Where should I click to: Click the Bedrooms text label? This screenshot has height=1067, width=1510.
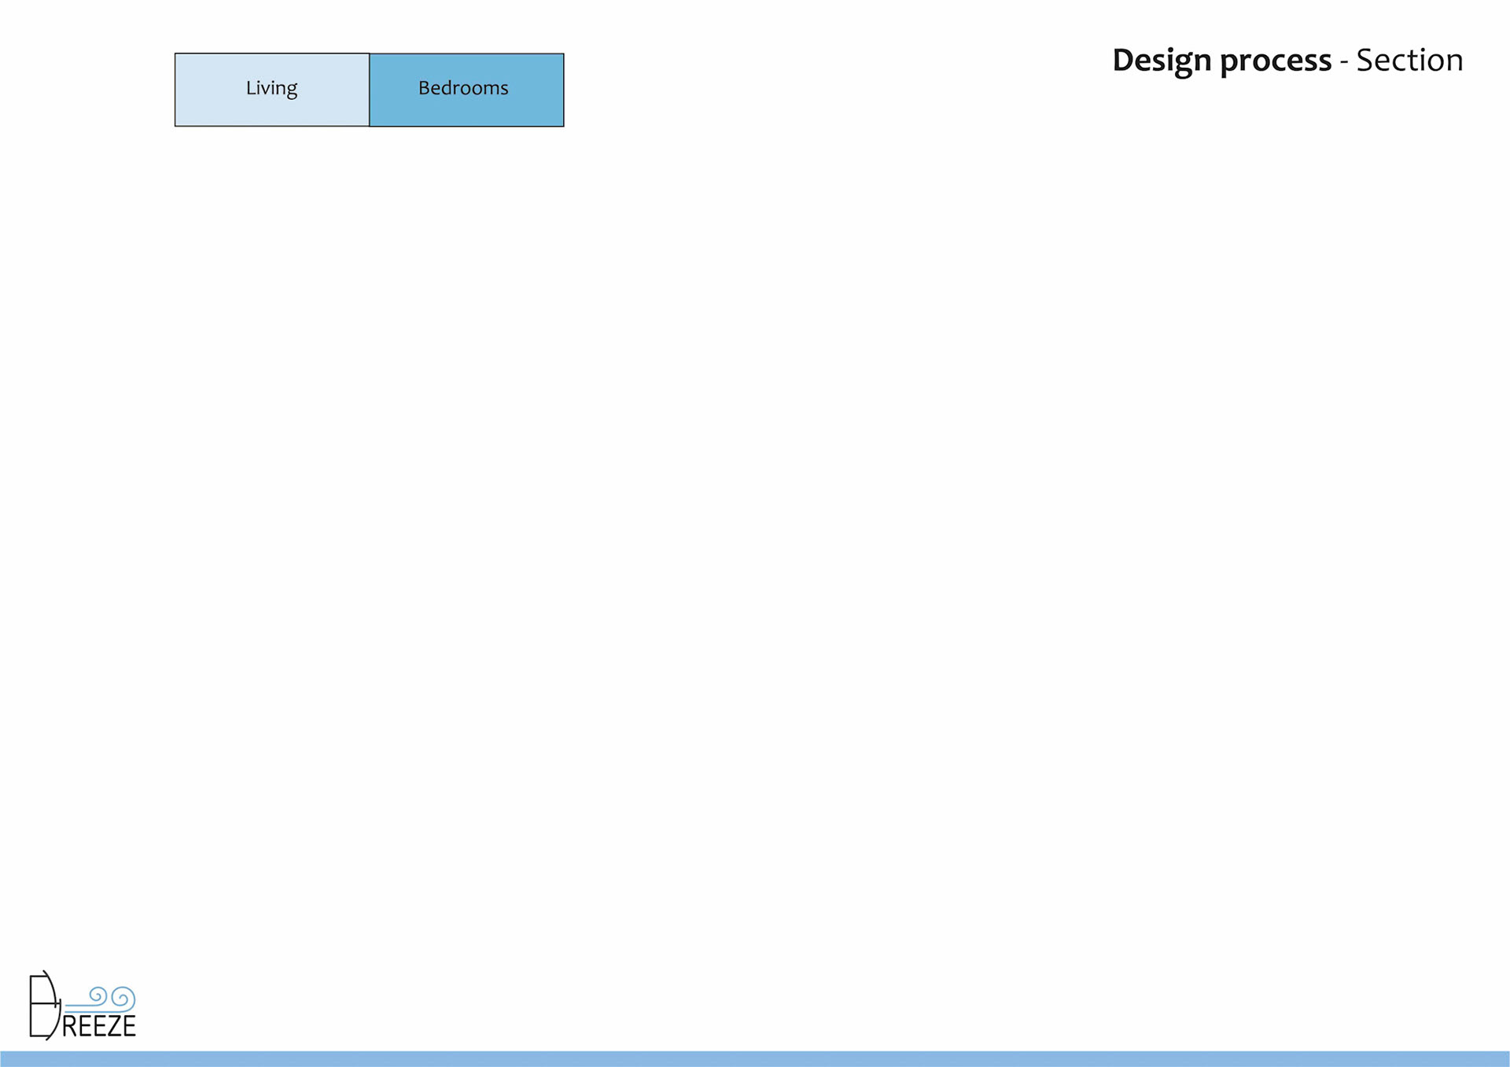coord(463,88)
